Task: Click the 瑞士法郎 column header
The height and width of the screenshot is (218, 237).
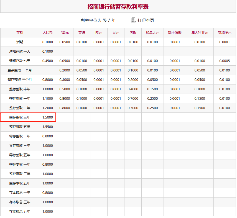Action: click(175, 33)
